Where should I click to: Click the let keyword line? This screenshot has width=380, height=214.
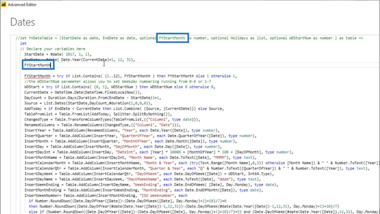coord(23,43)
